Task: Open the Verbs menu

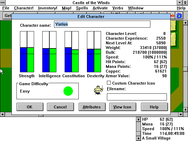Action: pyautogui.click(x=118, y=8)
